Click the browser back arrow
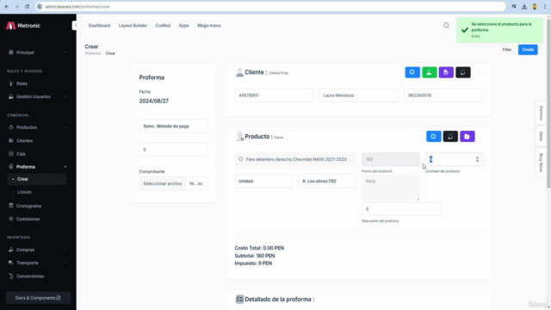Image resolution: width=551 pixels, height=310 pixels. [x=7, y=7]
